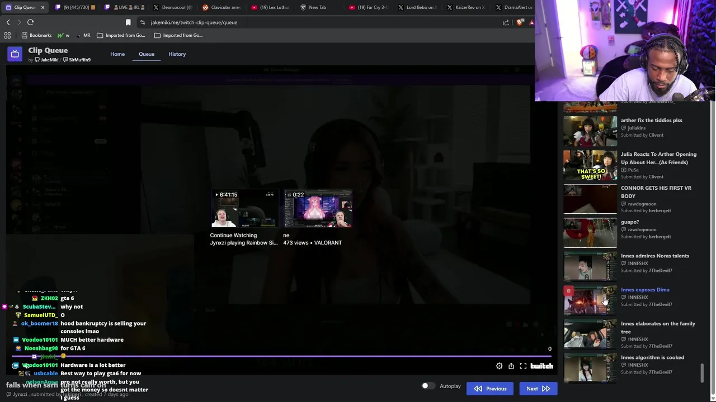Go forward in the browser
716x402 pixels.
pos(19,22)
